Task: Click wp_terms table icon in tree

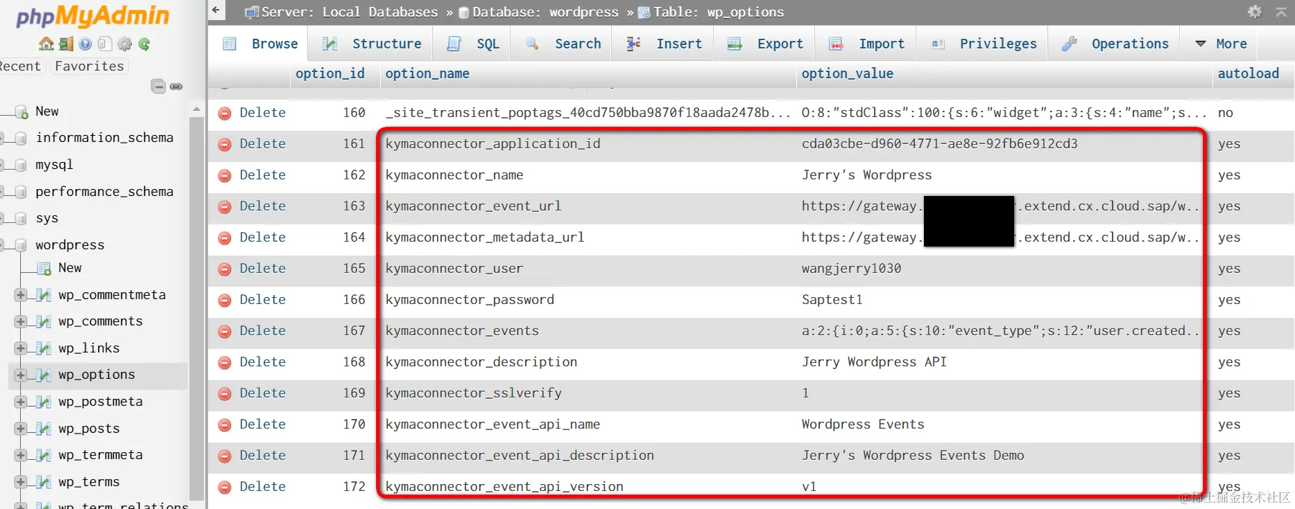Action: click(x=44, y=482)
